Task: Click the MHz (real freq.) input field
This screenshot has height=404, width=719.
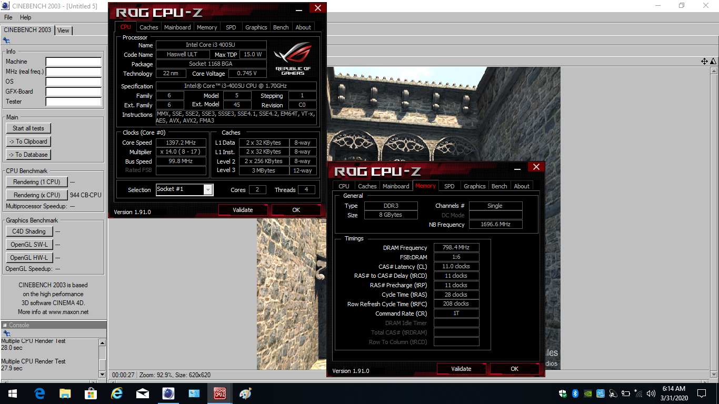Action: pyautogui.click(x=73, y=72)
